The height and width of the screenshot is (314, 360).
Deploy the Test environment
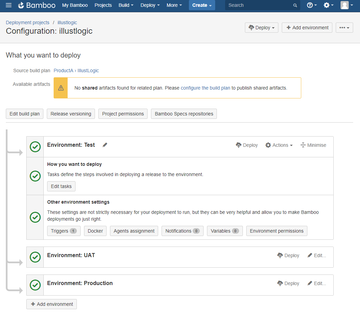[247, 145]
